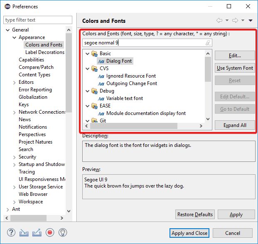
Task: Click the Aa icon beside Variable text font
Action: pos(101,99)
